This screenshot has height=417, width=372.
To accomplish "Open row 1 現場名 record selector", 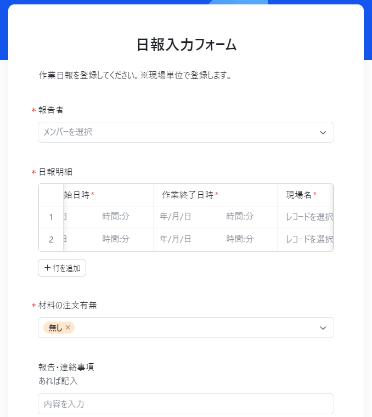I will click(x=309, y=217).
